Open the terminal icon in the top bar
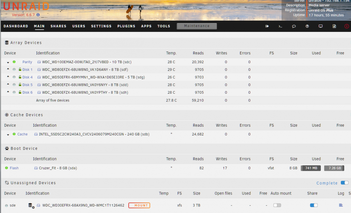 [x=280, y=26]
